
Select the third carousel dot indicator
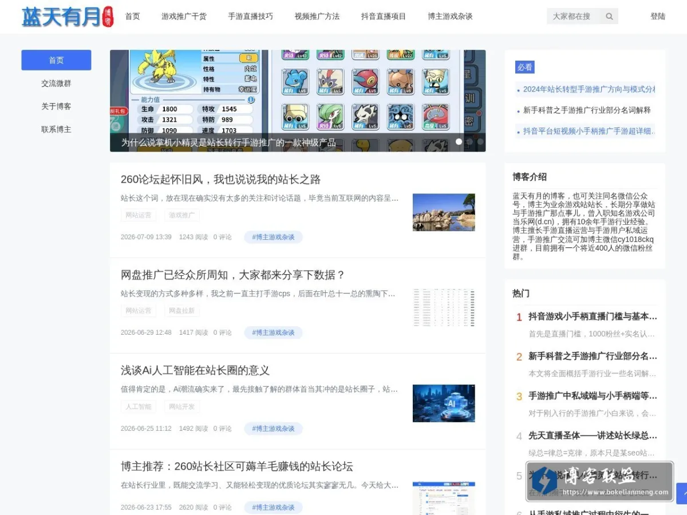pyautogui.click(x=480, y=141)
